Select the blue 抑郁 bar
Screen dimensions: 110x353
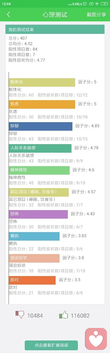click(41, 126)
